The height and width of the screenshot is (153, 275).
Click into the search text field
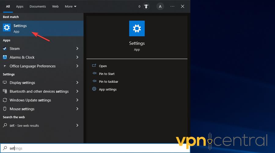click(x=95, y=148)
